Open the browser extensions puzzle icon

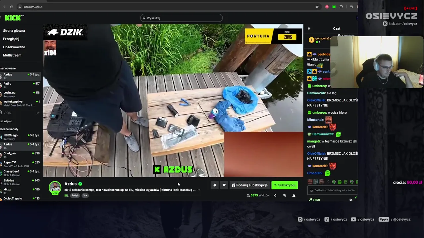pyautogui.click(x=341, y=7)
